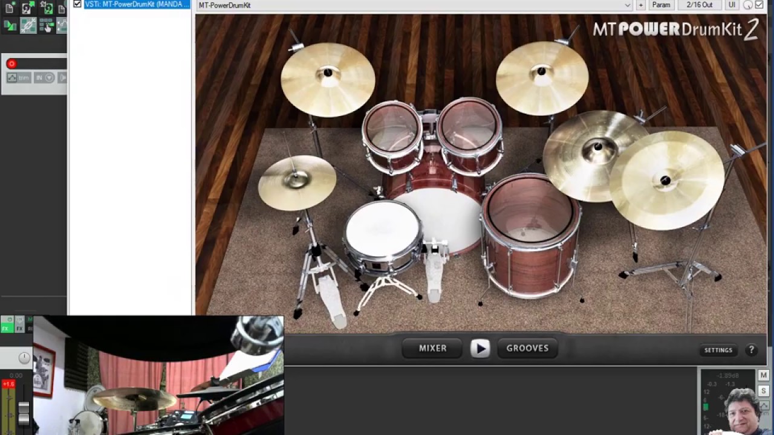
Task: Turn the pan knob in mixer strip
Action: coord(24,358)
